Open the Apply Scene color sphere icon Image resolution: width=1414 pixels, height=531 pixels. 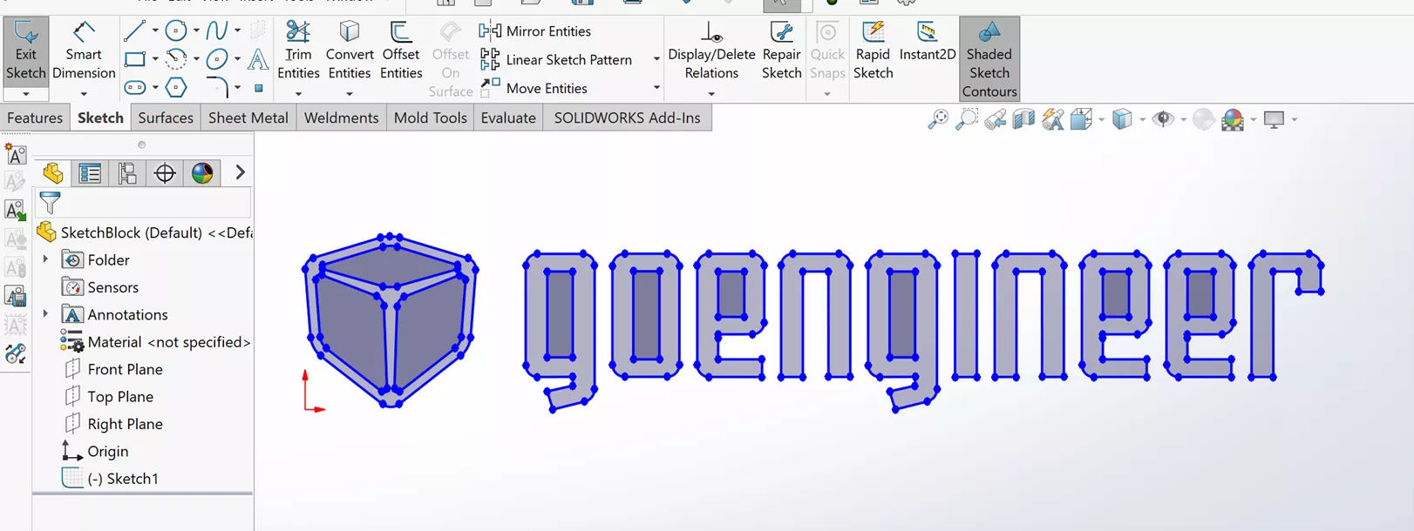click(x=1233, y=120)
